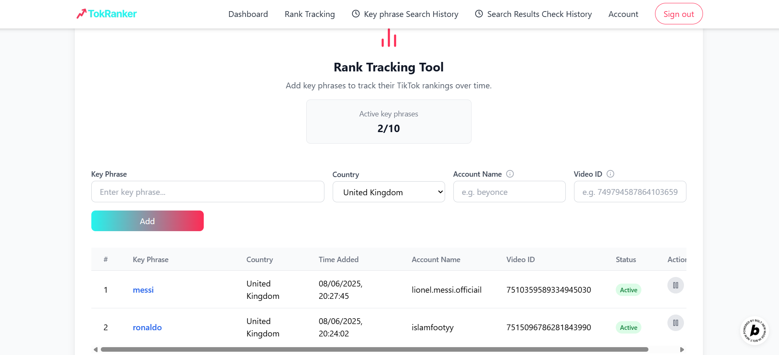Select the islamfootyy account cell
This screenshot has height=355, width=779.
[432, 327]
